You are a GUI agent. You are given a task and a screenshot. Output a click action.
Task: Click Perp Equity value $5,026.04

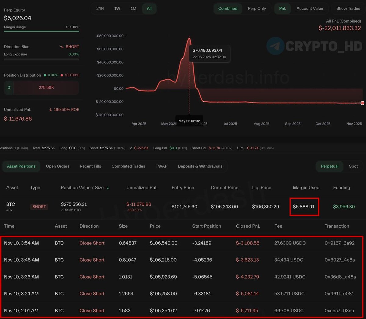[17, 18]
